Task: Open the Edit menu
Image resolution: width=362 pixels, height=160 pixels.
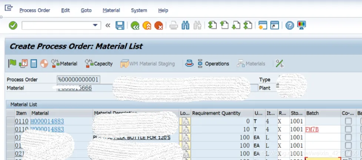Action: coord(65,10)
